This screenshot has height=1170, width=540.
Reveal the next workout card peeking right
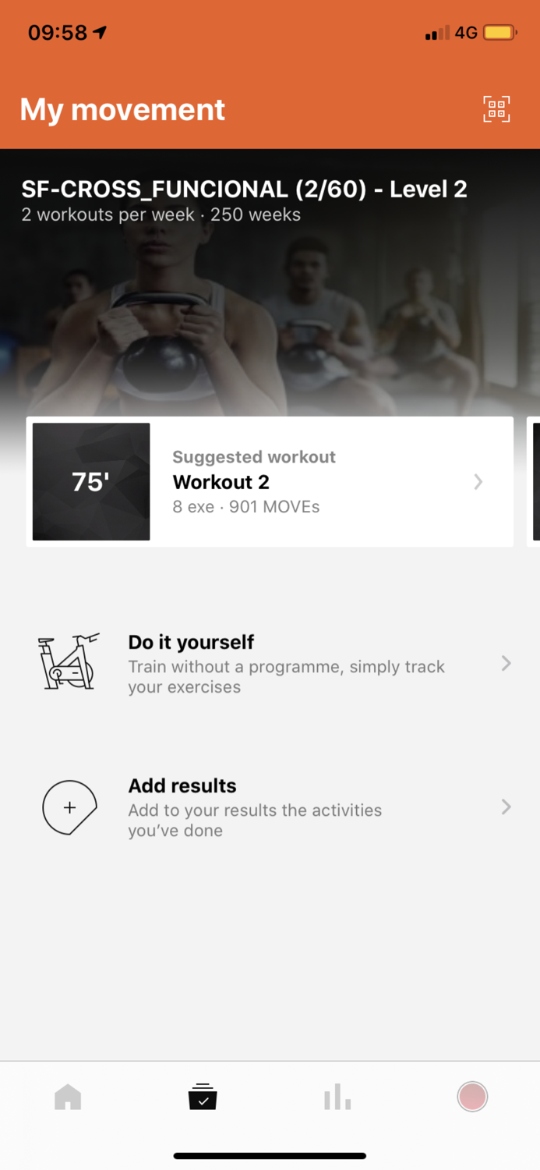coord(535,481)
